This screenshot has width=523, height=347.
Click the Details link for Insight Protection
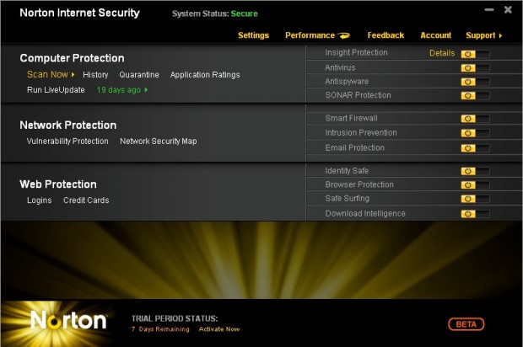click(442, 53)
